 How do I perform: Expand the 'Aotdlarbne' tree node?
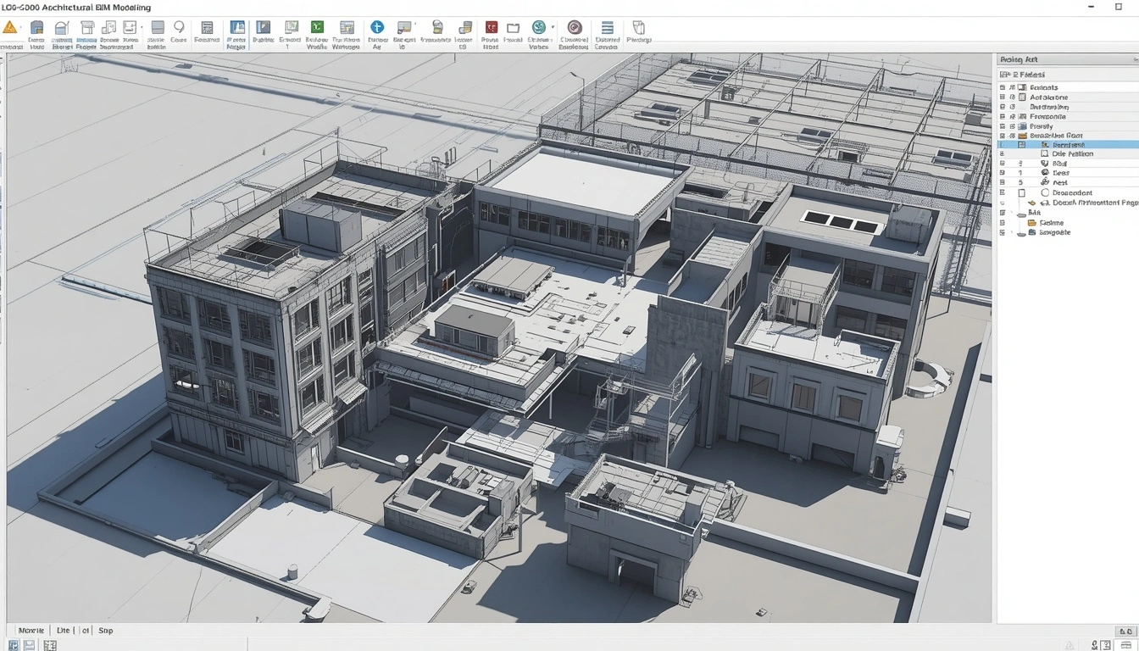[1003, 97]
